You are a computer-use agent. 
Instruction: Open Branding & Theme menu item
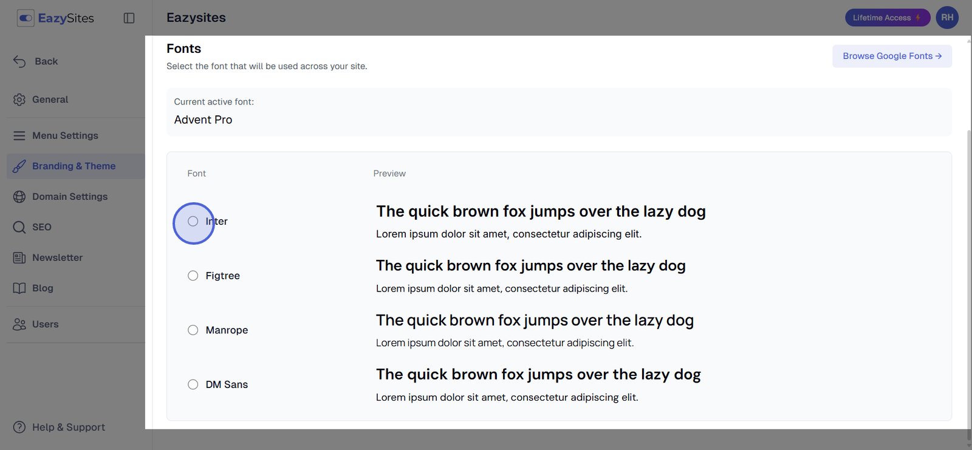pos(74,166)
